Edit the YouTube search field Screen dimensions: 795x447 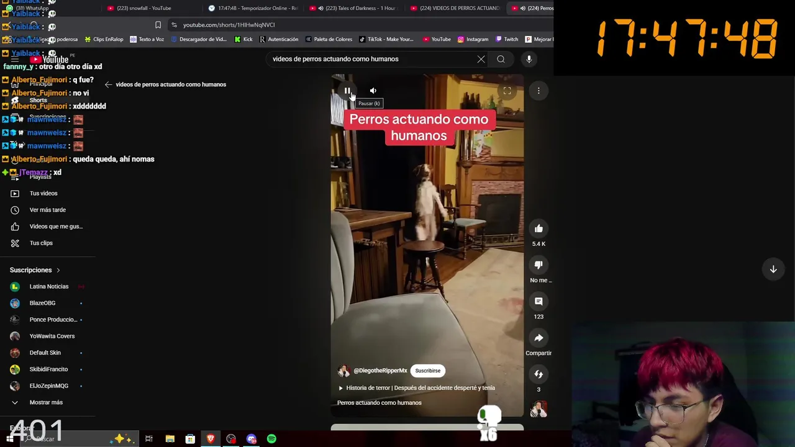(x=371, y=59)
